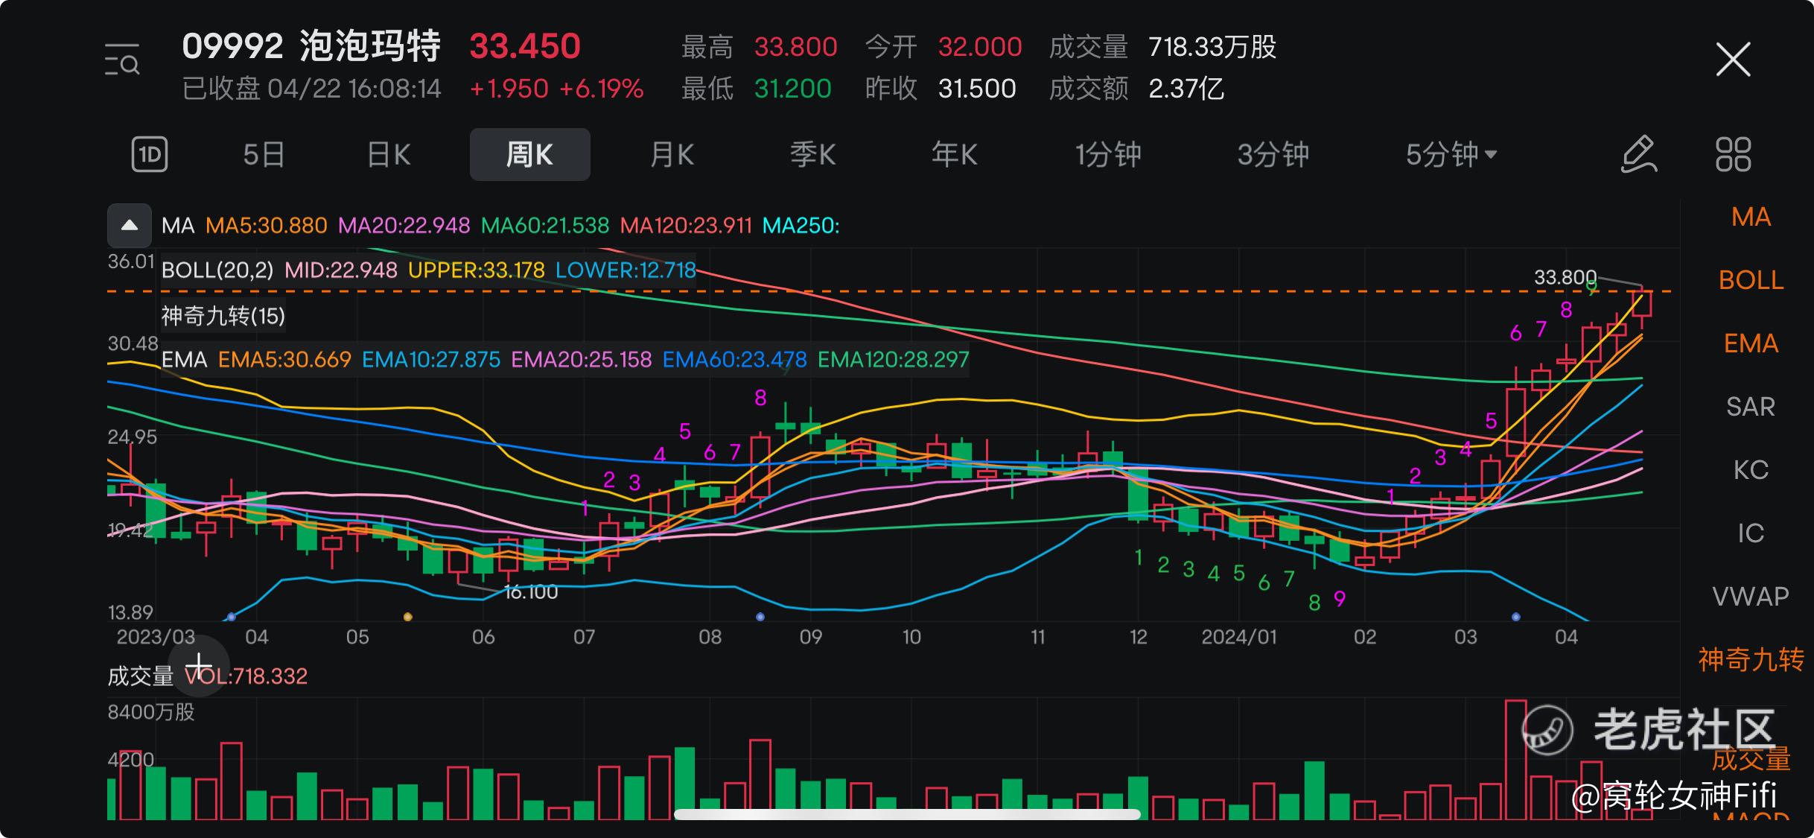Open the drawing pencil tool
This screenshot has width=1814, height=838.
(1639, 155)
